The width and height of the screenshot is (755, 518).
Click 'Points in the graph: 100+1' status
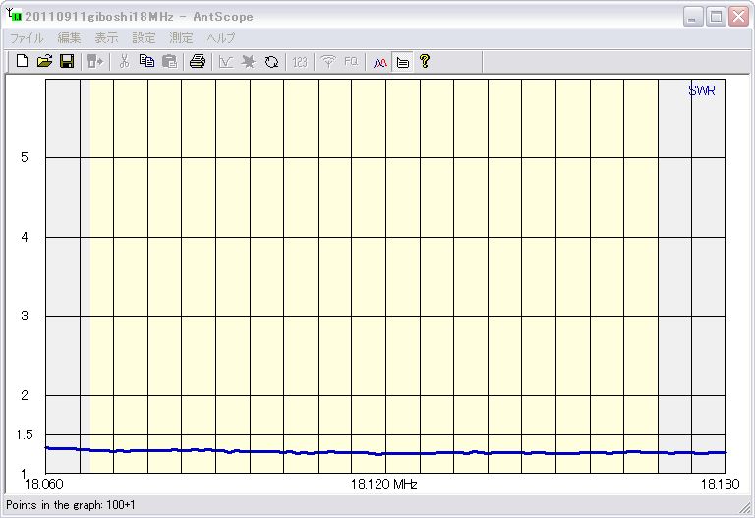(71, 505)
